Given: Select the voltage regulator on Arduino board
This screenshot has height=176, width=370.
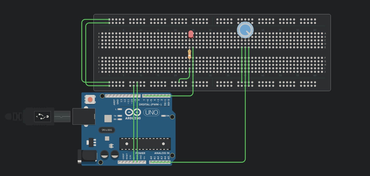Looking at the screenshot, I should click(x=91, y=142).
